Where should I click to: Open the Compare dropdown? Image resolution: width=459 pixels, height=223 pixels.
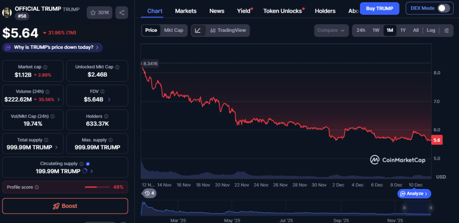click(331, 30)
